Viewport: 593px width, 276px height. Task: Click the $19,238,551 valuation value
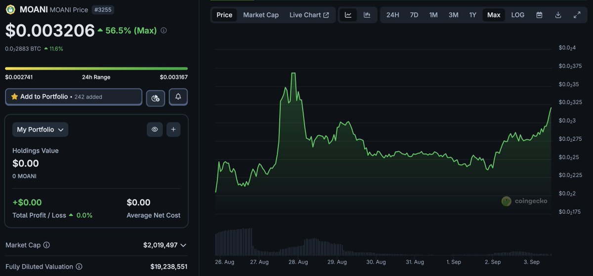pos(169,267)
